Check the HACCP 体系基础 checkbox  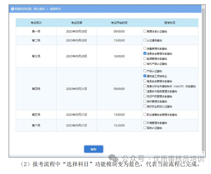tap(145, 86)
